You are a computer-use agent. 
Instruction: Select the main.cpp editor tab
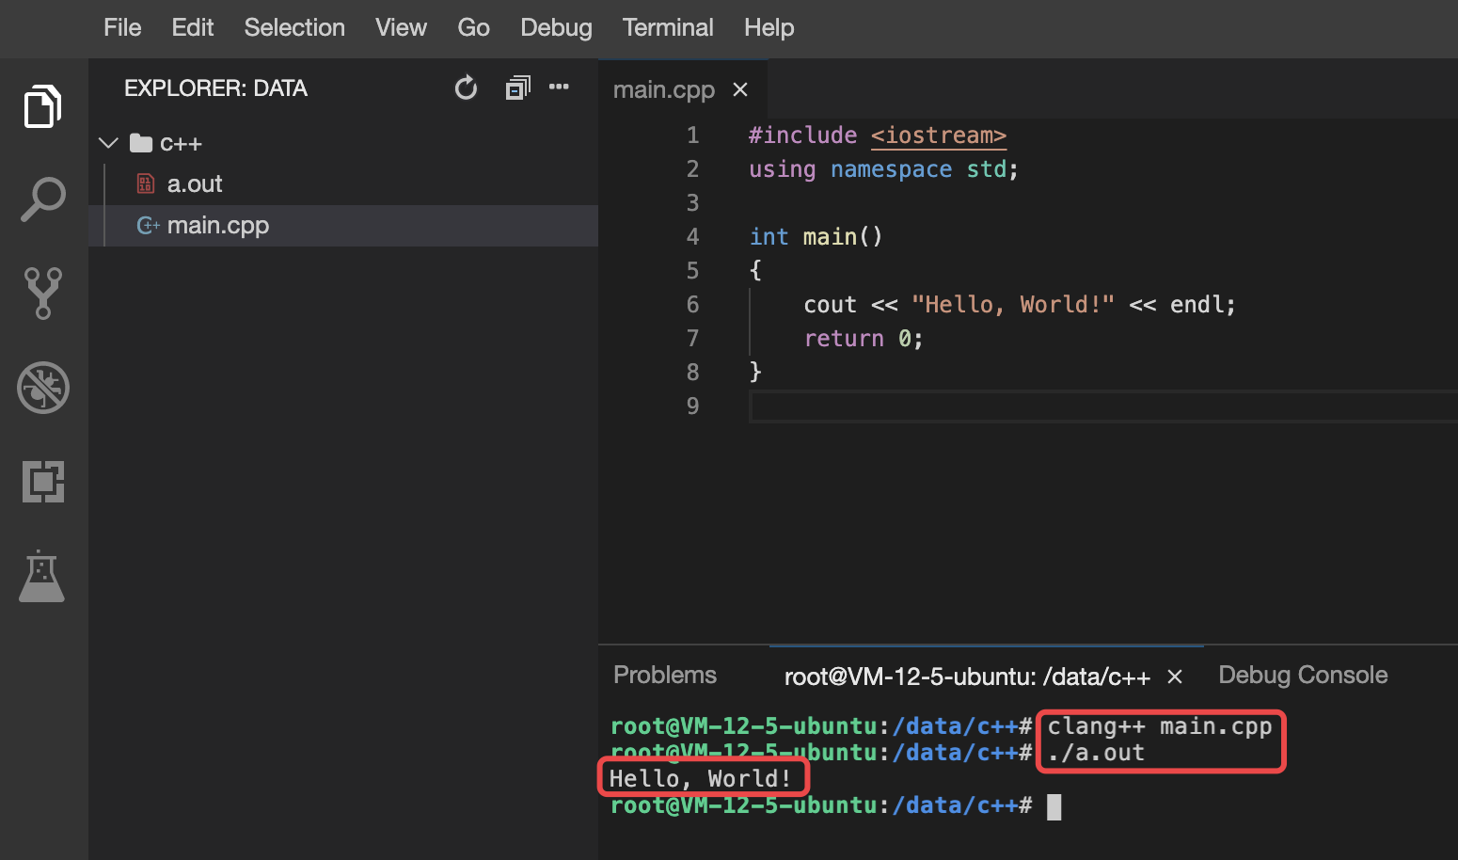(664, 88)
